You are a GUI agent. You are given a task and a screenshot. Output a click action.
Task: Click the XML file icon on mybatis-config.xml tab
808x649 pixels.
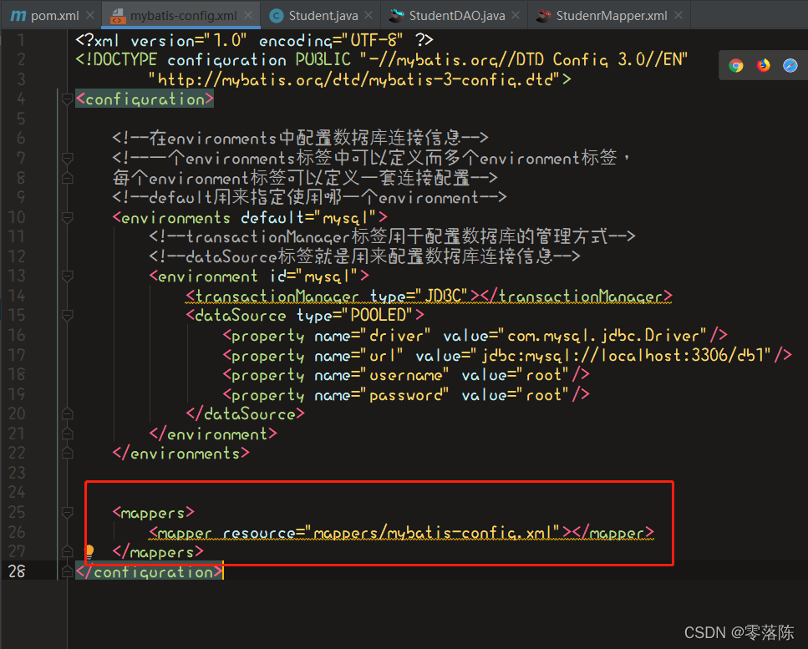pos(118,16)
